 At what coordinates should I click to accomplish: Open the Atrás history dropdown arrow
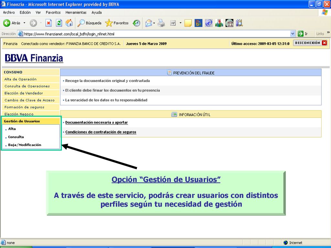point(24,23)
